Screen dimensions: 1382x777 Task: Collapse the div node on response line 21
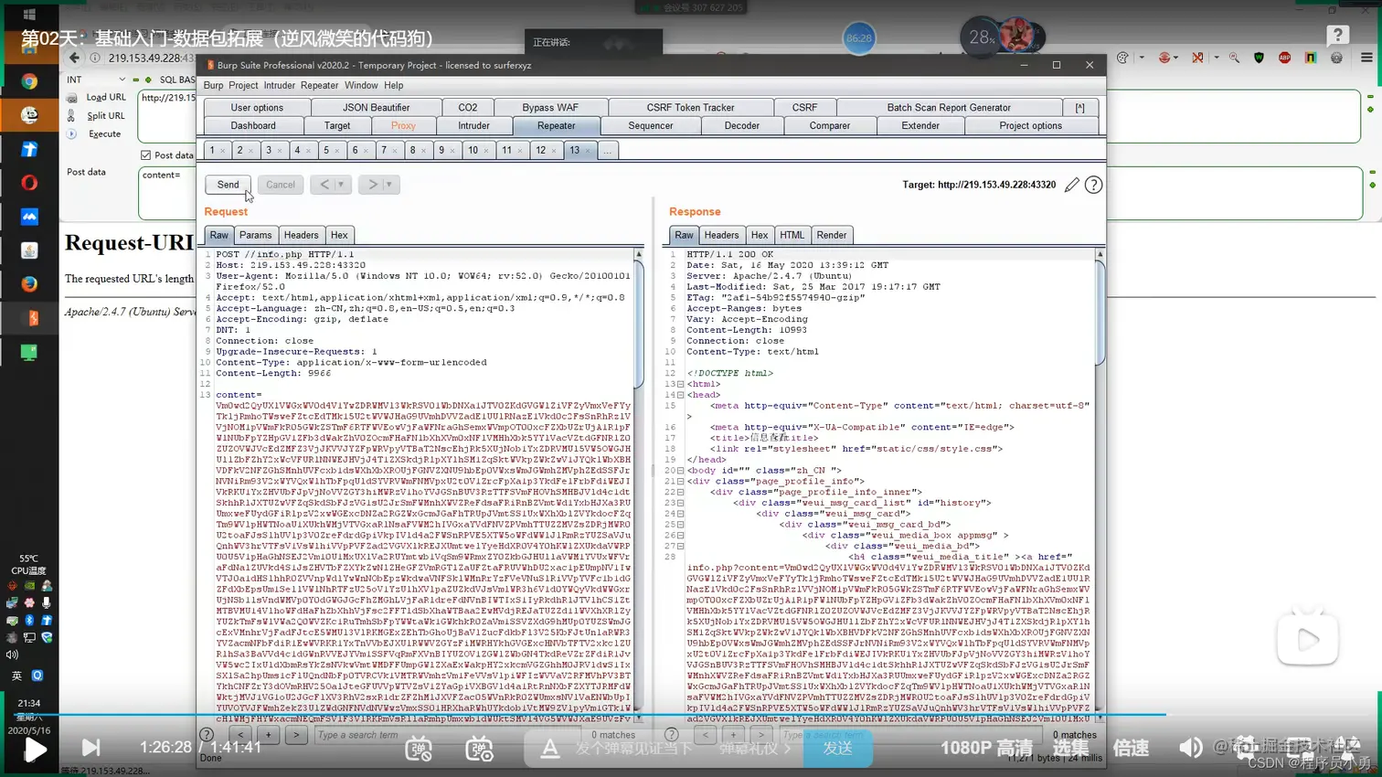[x=680, y=481]
